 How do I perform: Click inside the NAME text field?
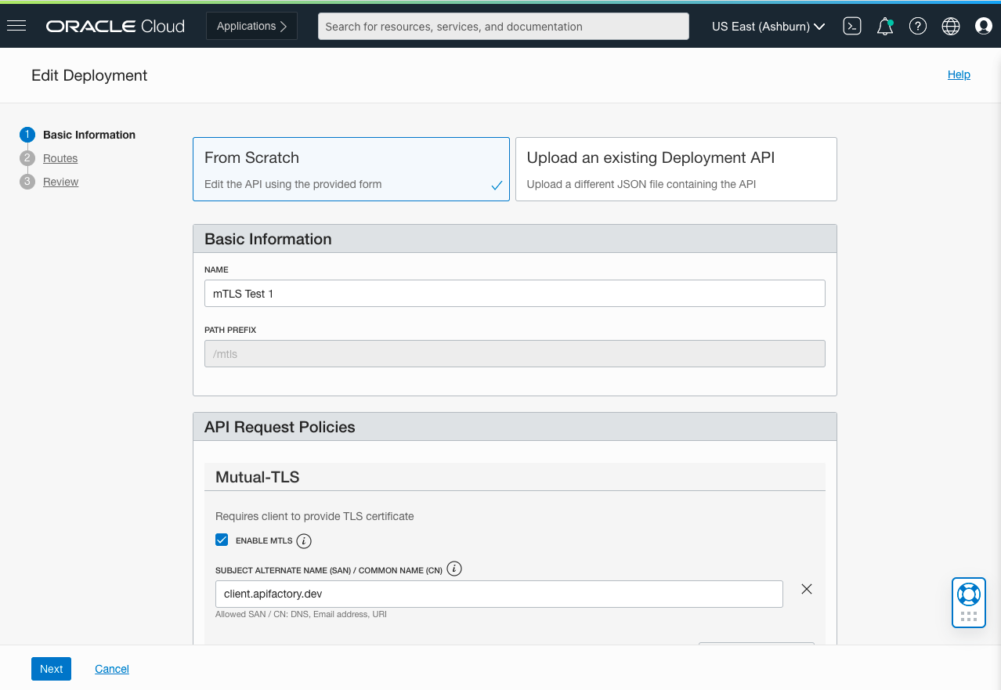click(x=515, y=293)
